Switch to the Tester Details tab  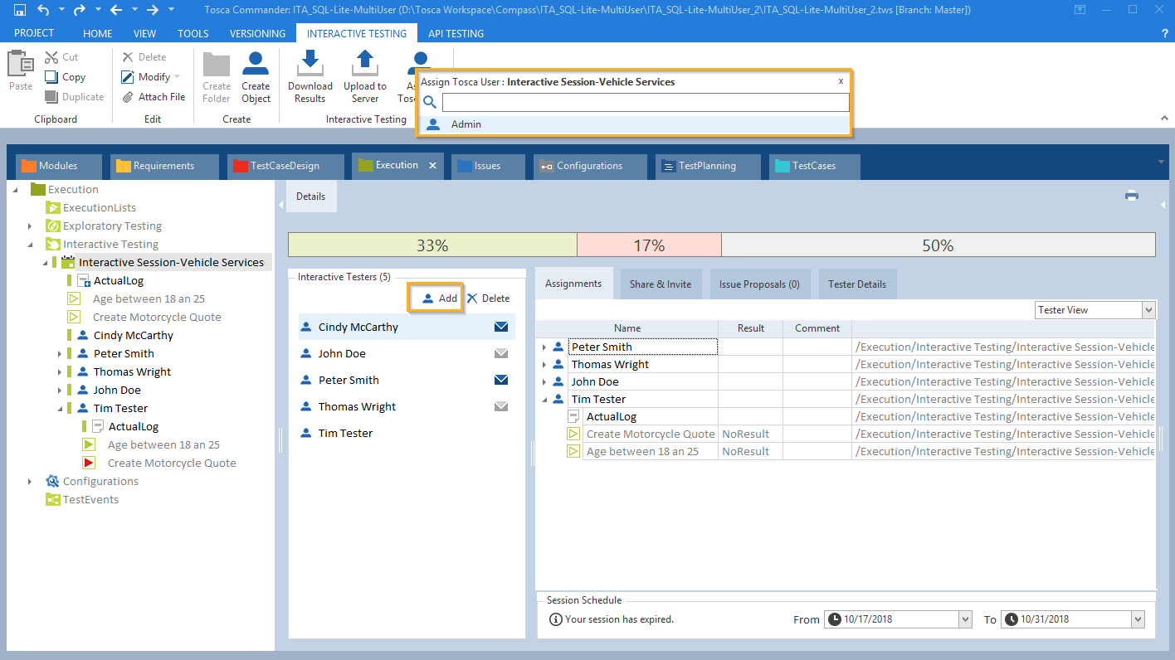(856, 284)
